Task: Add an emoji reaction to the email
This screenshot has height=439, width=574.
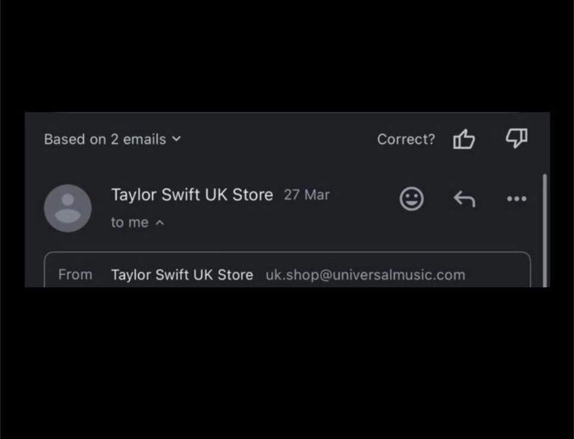Action: pos(411,199)
